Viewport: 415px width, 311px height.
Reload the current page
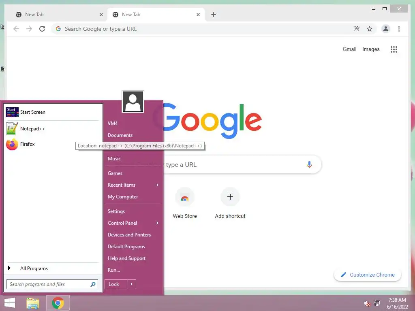(42, 29)
